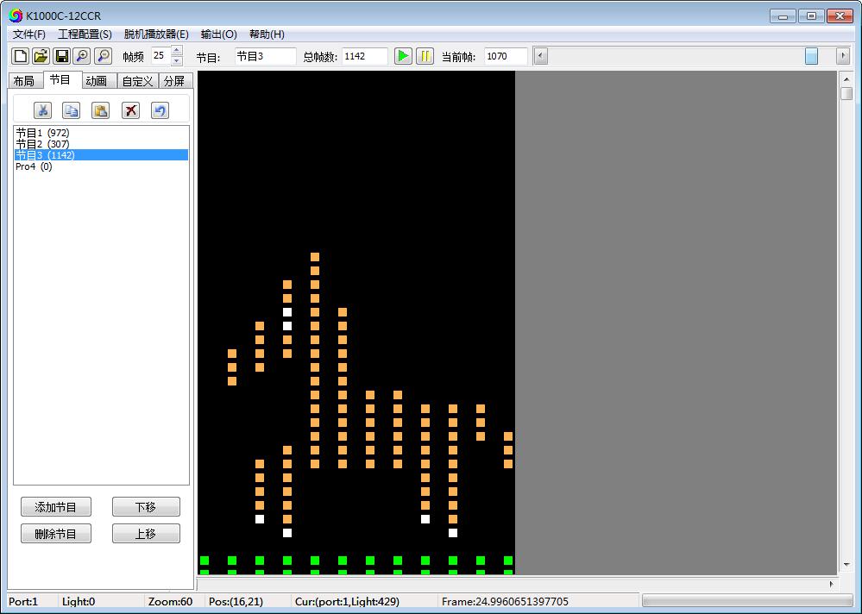Click the cut scissors icon
862x614 pixels.
pos(42,110)
